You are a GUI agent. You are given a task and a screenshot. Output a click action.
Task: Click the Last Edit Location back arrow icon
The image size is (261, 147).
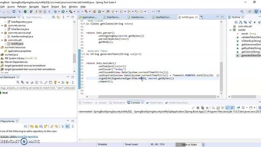(137, 11)
